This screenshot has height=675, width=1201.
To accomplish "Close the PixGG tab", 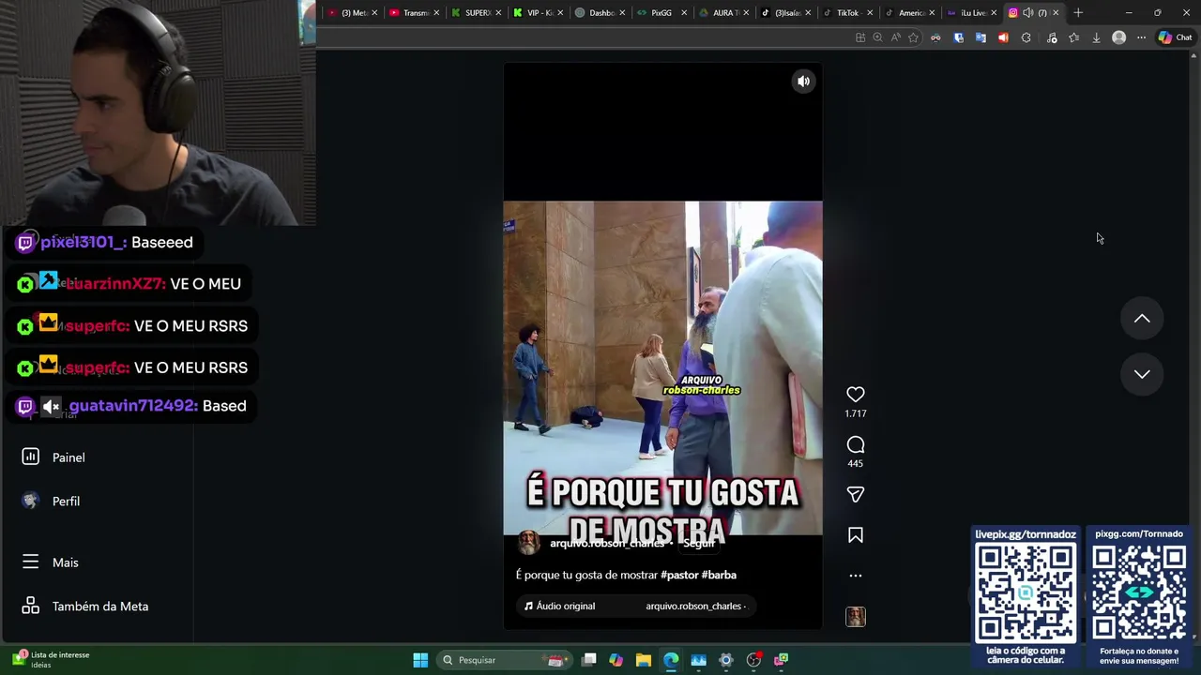I will (684, 12).
